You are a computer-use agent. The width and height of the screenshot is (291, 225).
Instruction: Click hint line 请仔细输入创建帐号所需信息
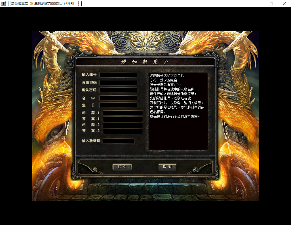[173, 94]
